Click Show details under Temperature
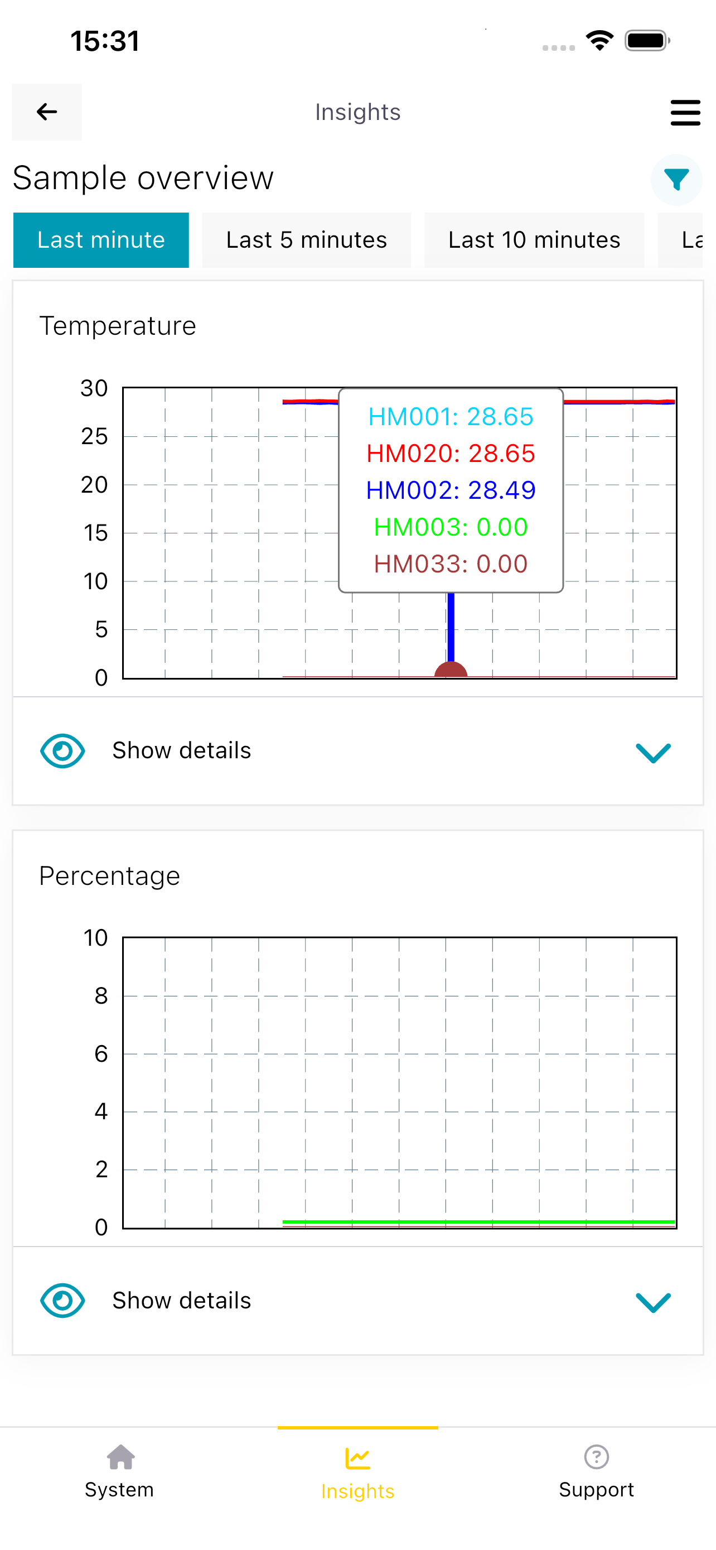The width and height of the screenshot is (716, 1550). [x=182, y=751]
